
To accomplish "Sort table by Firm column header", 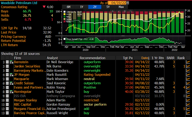I will pos(18,58).
